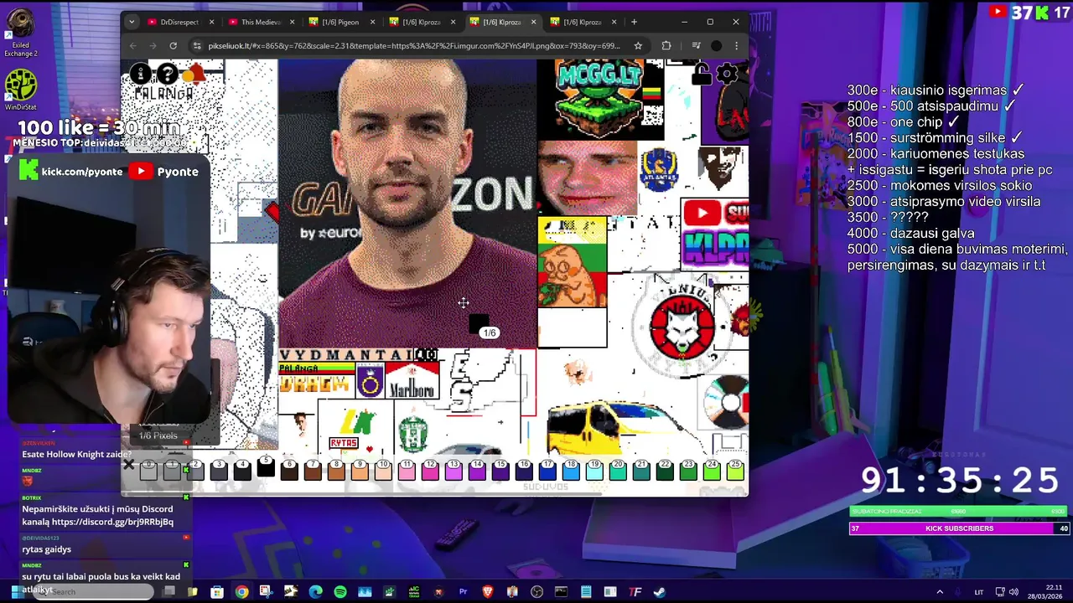Close the This Medieval tab
Screen dimensions: 1073x603
click(292, 22)
